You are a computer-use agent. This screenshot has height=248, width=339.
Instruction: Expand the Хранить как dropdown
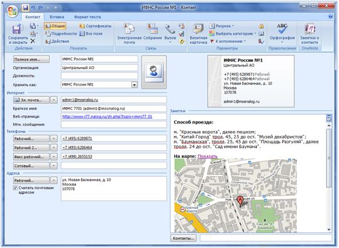click(x=135, y=84)
